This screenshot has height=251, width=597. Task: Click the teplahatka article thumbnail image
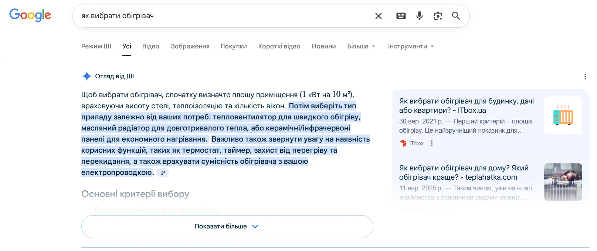(x=563, y=182)
